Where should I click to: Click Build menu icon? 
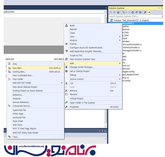66,25
